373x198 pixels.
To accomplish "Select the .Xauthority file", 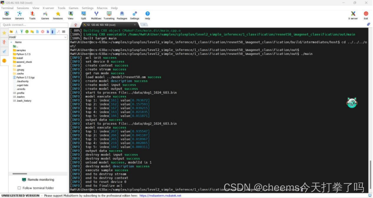I will [x=20, y=81].
